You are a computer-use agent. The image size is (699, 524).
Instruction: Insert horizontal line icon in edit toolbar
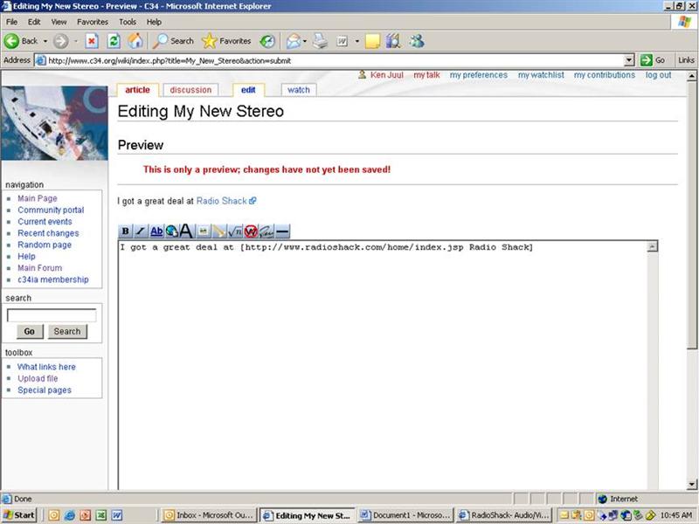282,231
